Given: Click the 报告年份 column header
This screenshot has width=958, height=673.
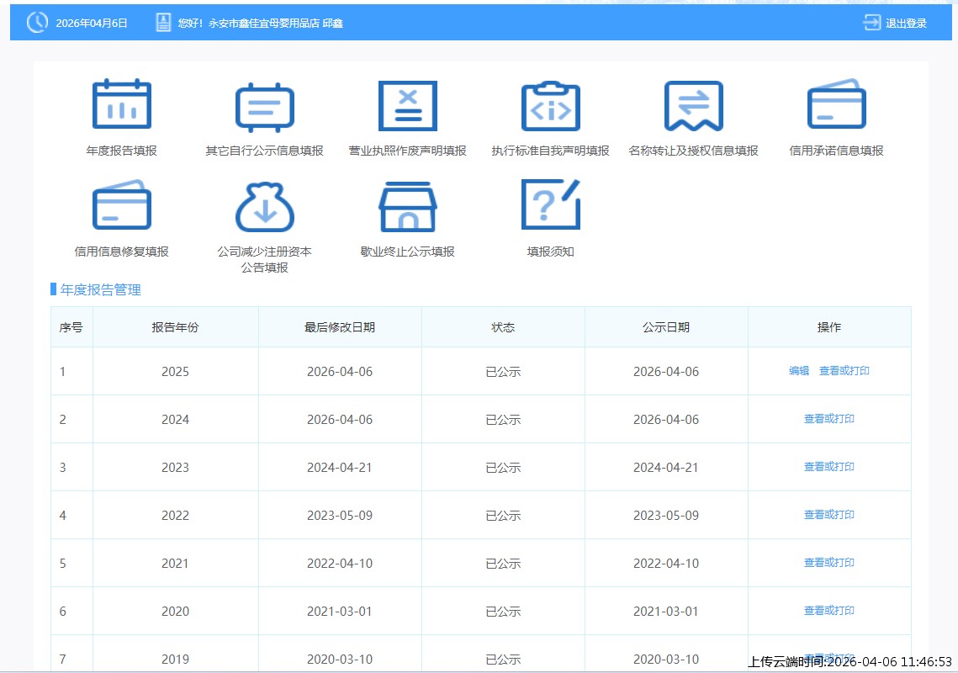Looking at the screenshot, I should [x=175, y=327].
